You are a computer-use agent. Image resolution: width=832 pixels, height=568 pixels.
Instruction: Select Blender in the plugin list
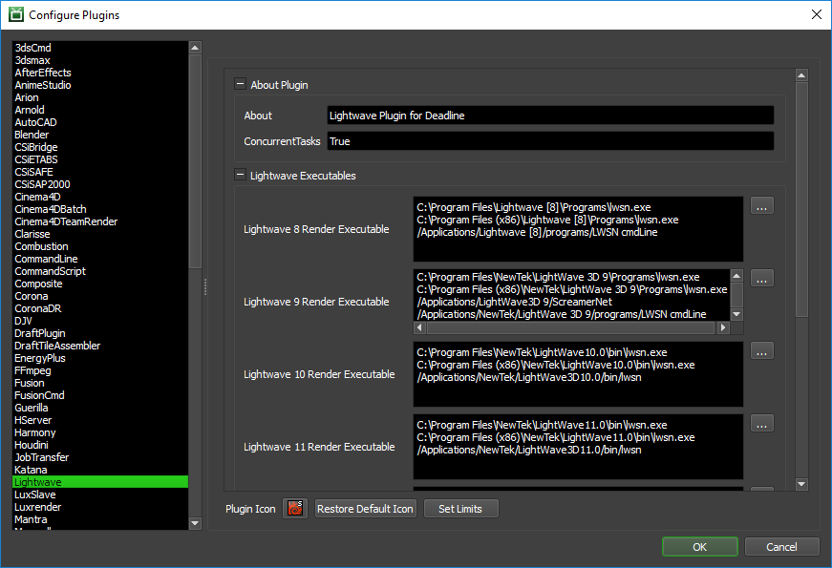point(32,136)
